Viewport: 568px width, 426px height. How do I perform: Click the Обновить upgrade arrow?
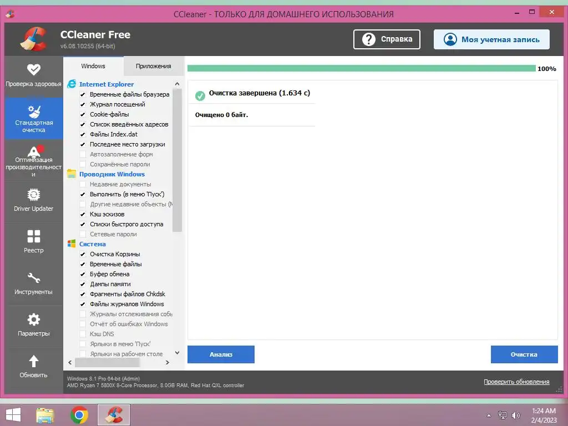33,361
